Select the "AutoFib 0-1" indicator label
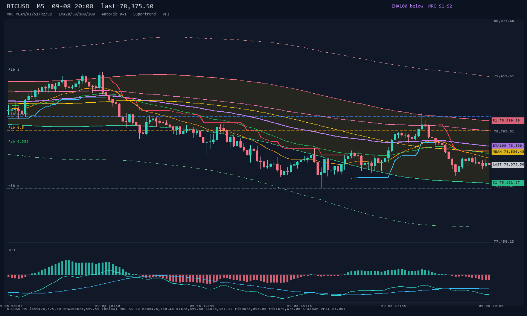This screenshot has height=316, width=527. click(114, 14)
